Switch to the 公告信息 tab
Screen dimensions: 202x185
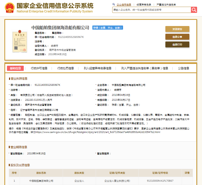click(x=183, y=68)
